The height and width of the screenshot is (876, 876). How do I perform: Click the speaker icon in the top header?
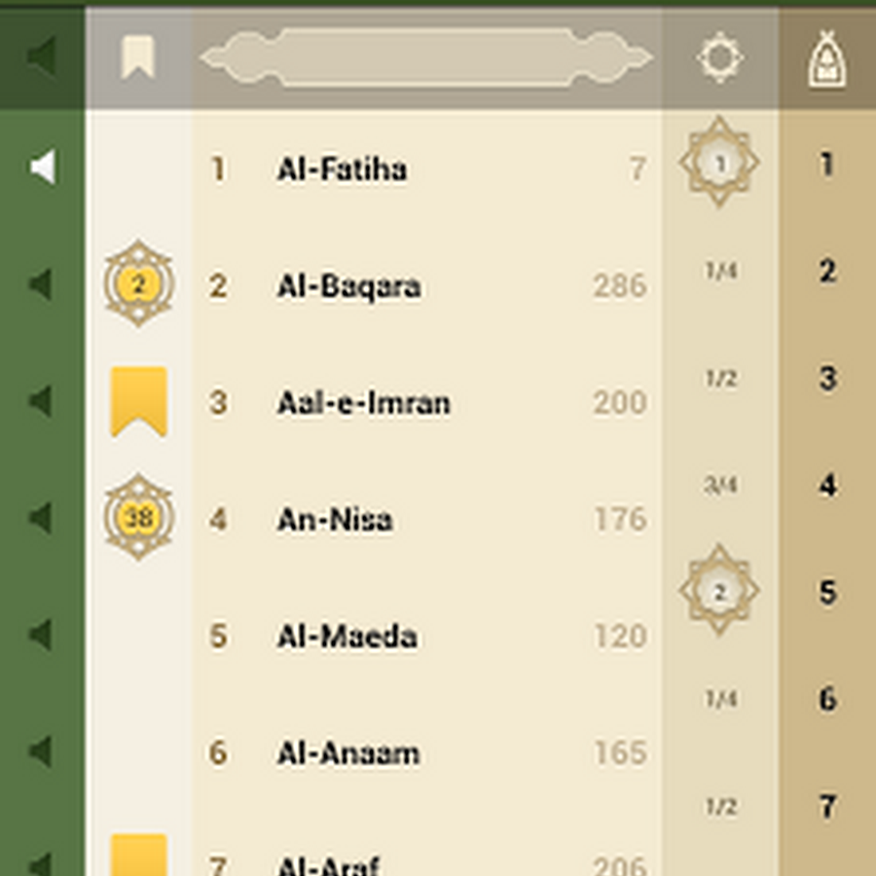tap(41, 57)
